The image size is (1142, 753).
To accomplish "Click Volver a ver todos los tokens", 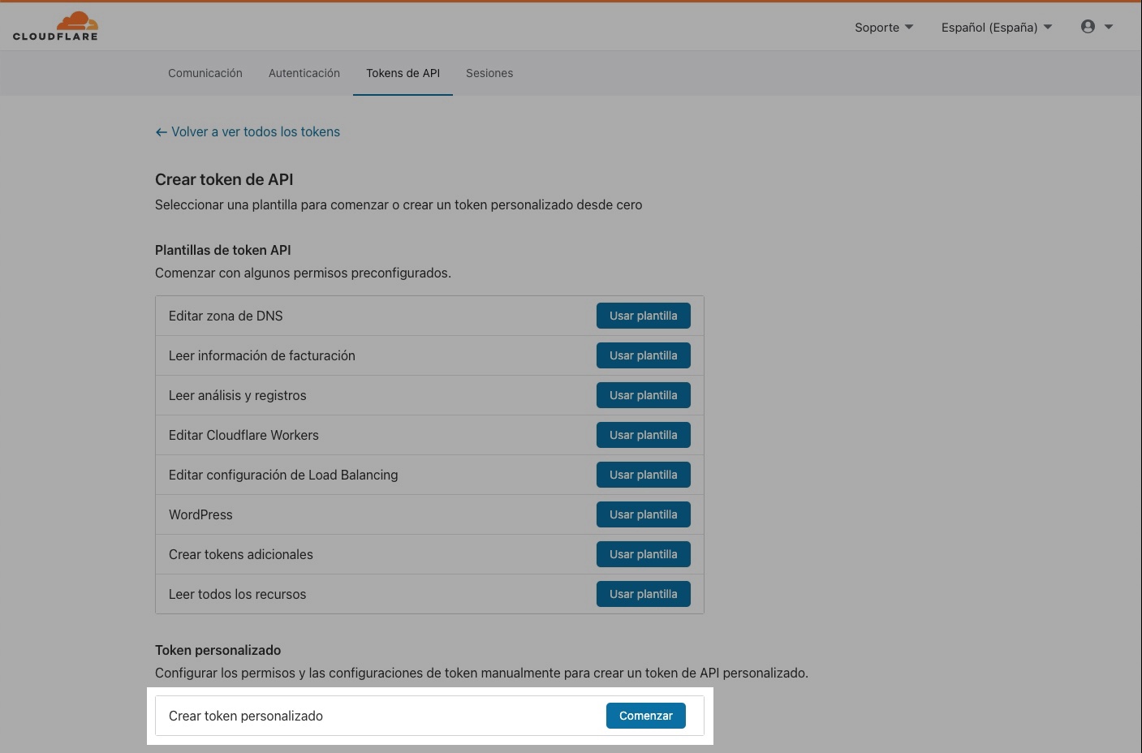I will tap(256, 131).
